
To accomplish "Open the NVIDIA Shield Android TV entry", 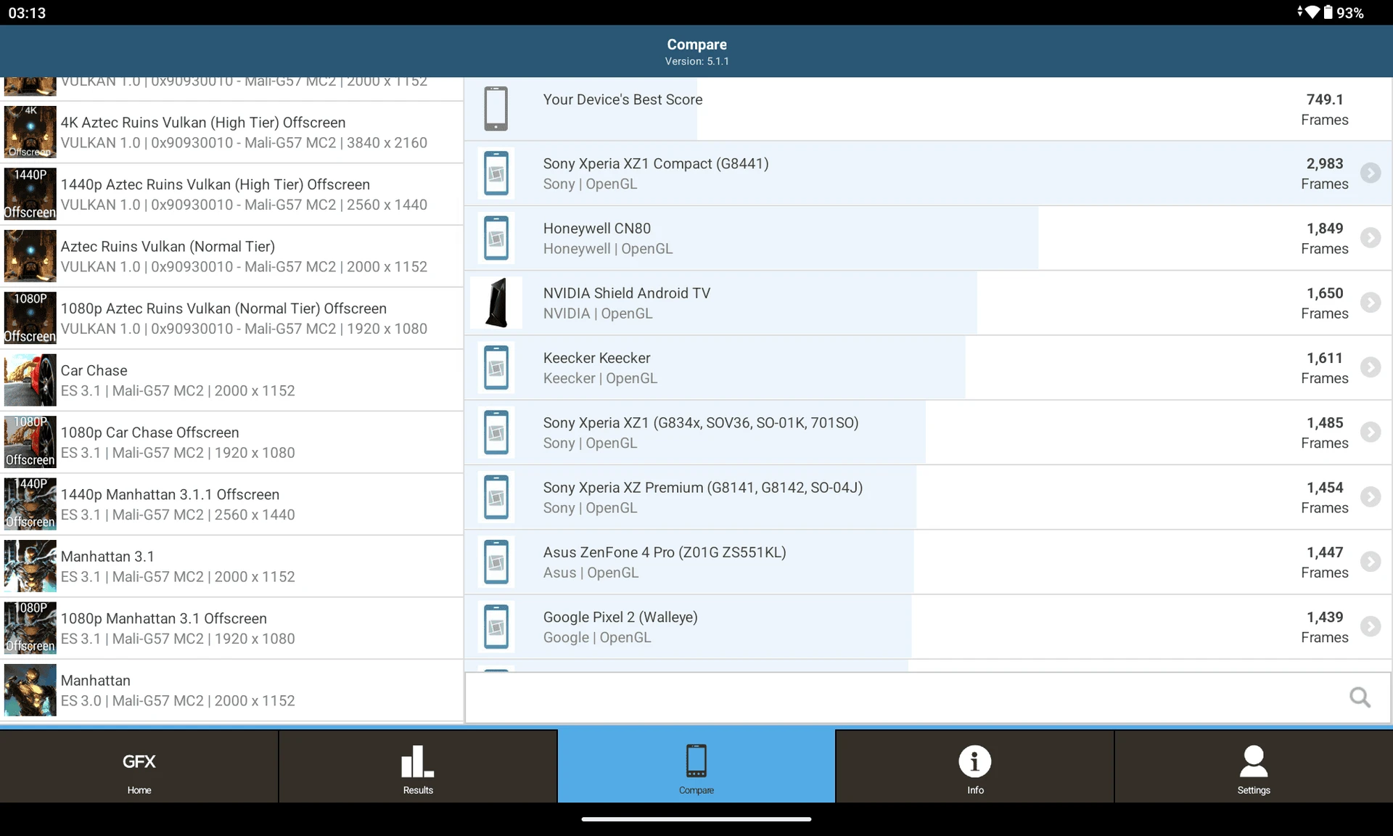I will pos(928,303).
